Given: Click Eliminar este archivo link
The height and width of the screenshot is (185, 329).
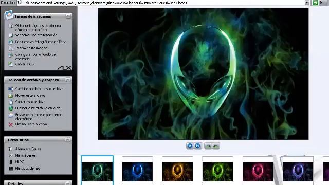Looking at the screenshot, I should point(31,124).
